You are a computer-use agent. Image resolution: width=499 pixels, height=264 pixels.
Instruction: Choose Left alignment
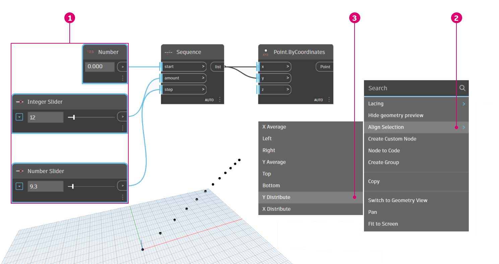pyautogui.click(x=311, y=139)
